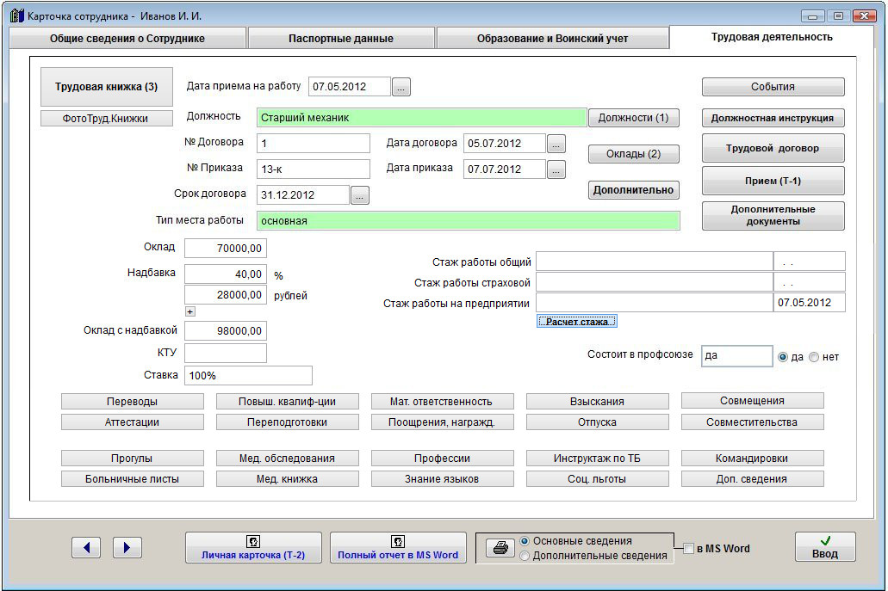Open Личная карточка (Т-2) report
Viewport: 888px width, 591px height.
[x=253, y=548]
